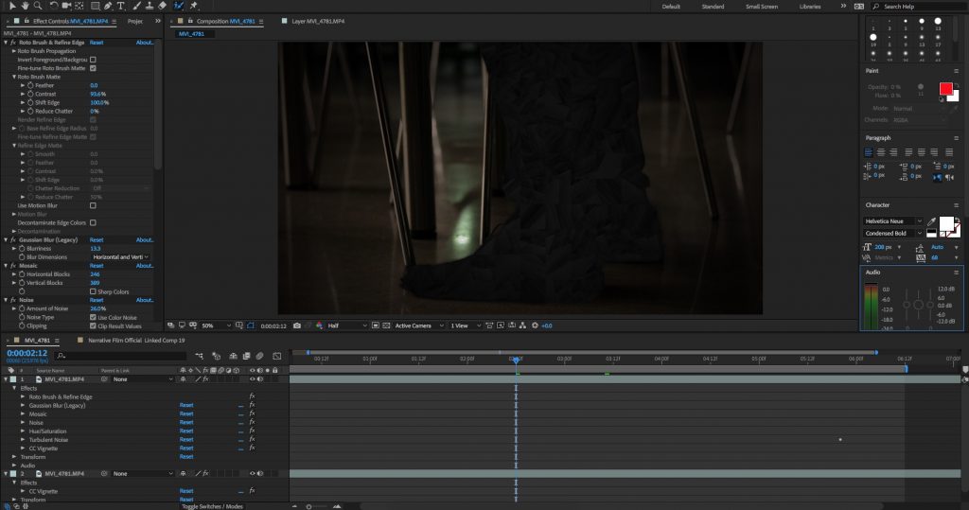Activate the Roto Brush tool
Viewport: 969px width, 510px height.
click(x=179, y=7)
